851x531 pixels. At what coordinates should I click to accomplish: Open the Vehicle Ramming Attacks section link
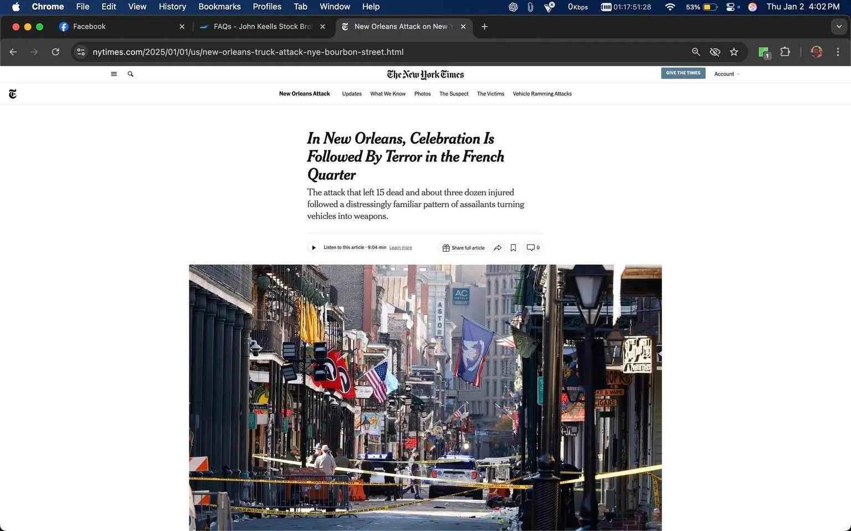click(x=542, y=93)
